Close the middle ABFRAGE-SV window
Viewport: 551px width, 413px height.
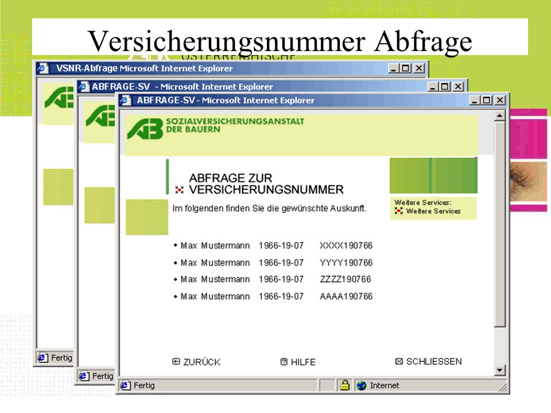pos(457,87)
